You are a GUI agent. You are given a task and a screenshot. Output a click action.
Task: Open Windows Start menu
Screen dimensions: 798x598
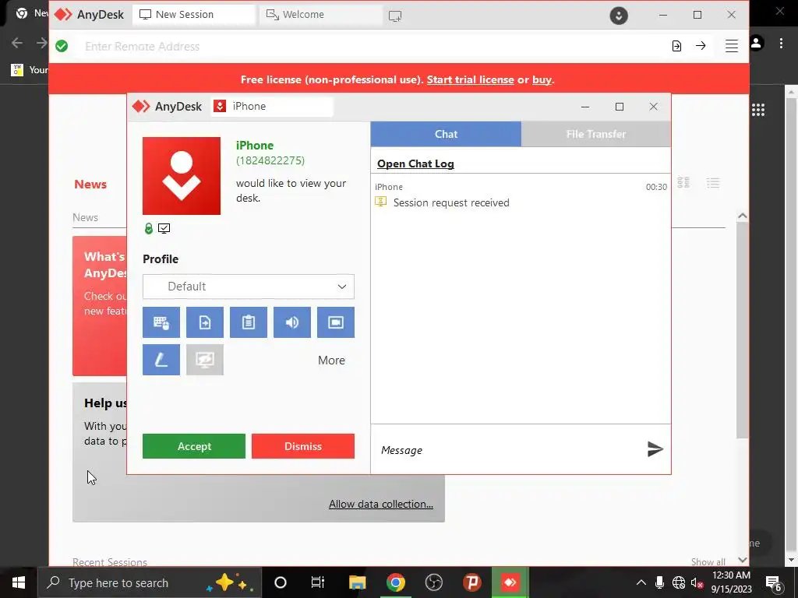tap(19, 582)
